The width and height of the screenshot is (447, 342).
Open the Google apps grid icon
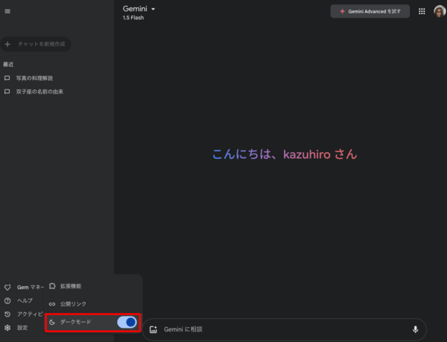point(422,11)
